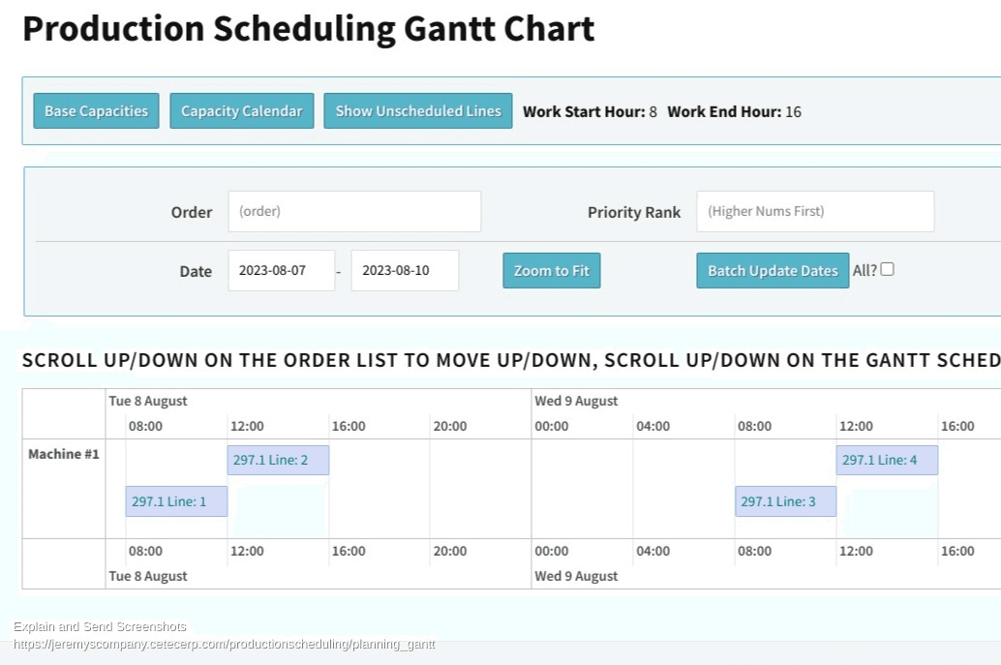
Task: Open the Capacity Calendar
Action: [x=241, y=111]
